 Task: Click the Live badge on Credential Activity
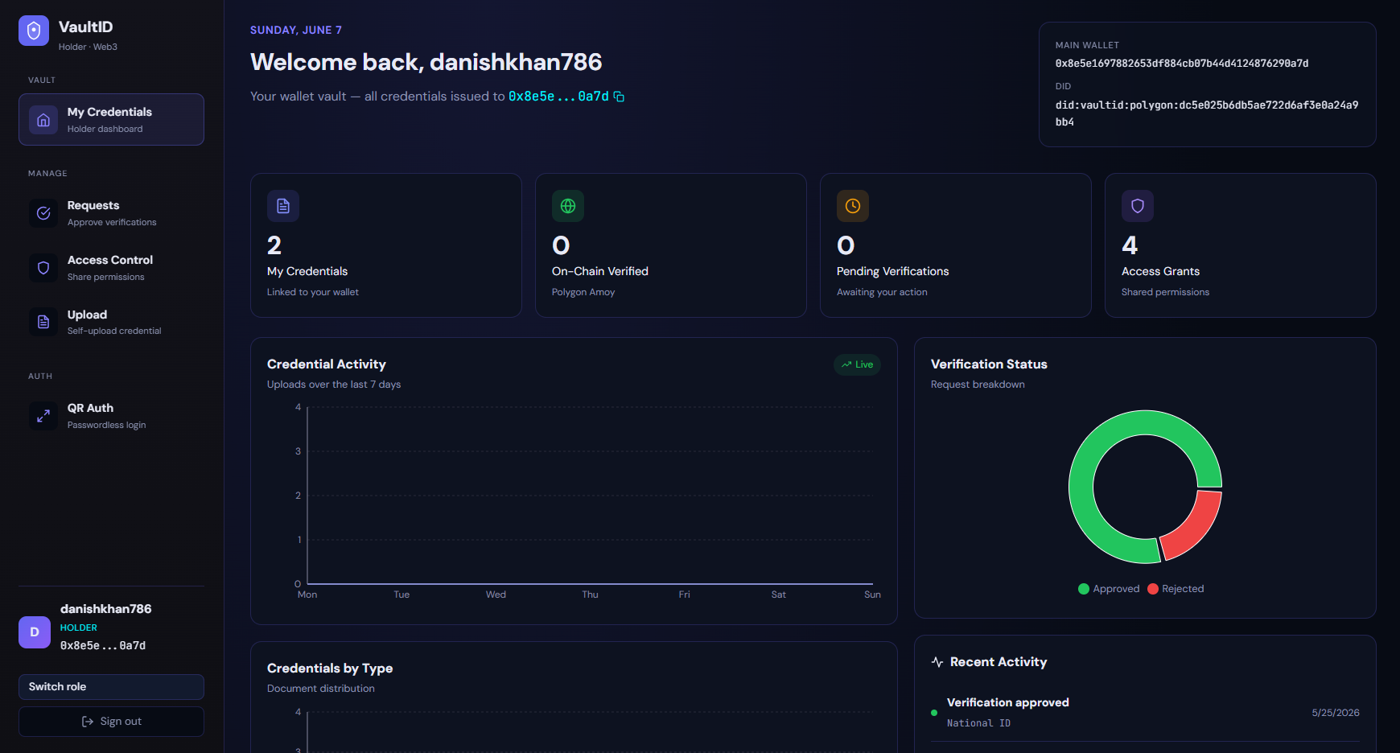(x=857, y=364)
